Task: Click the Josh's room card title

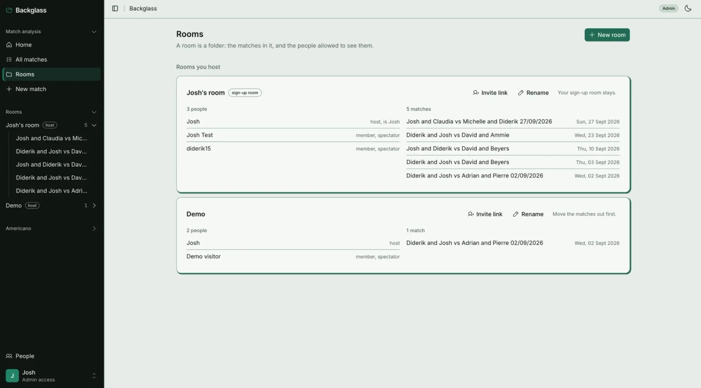Action: (205, 93)
